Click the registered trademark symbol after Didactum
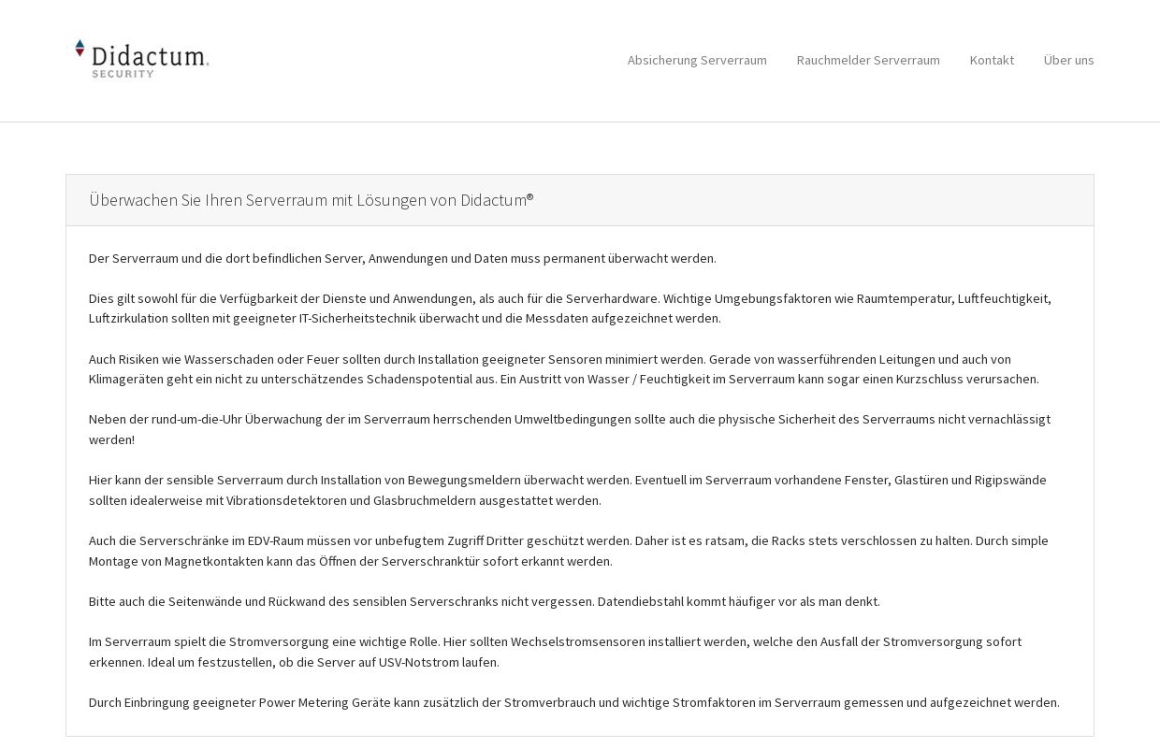1160x748 pixels. pyautogui.click(x=529, y=194)
